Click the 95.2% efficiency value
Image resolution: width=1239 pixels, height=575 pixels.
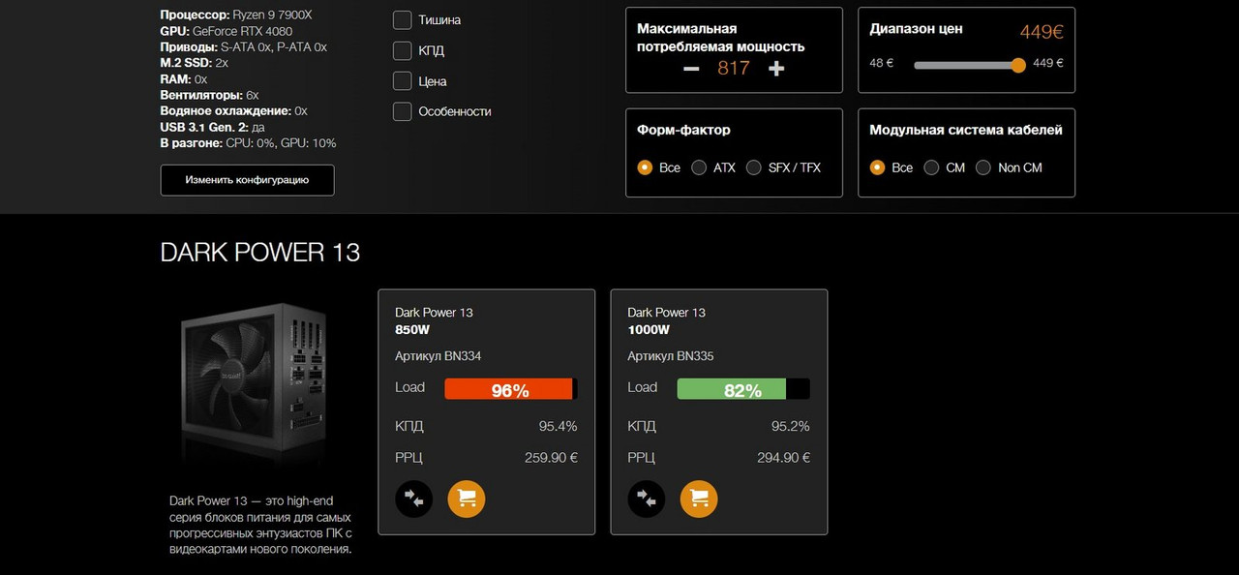coord(790,426)
